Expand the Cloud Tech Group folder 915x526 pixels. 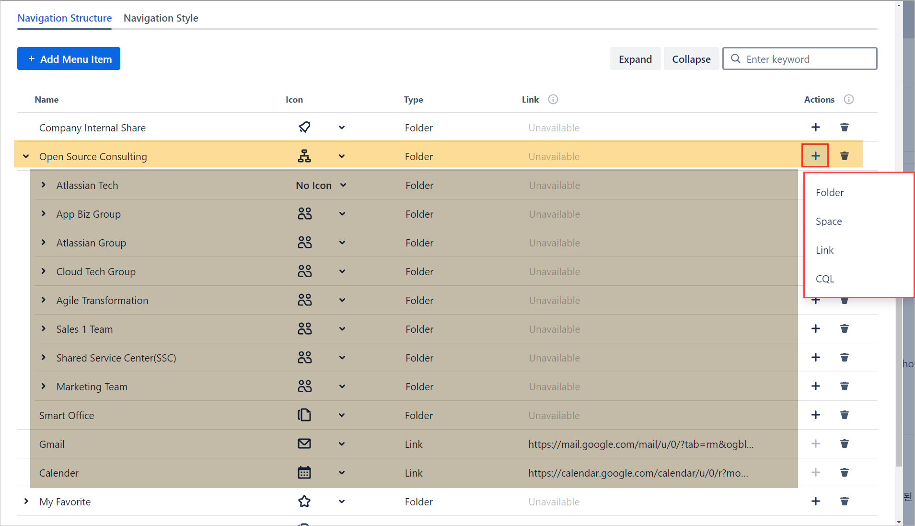(x=44, y=271)
